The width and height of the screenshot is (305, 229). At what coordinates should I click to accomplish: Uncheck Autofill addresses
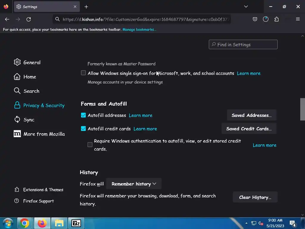pyautogui.click(x=83, y=115)
